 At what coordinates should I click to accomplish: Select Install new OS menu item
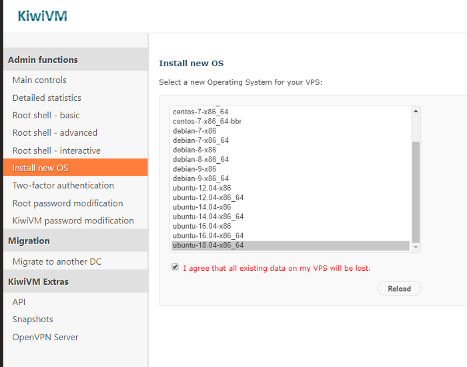coord(40,168)
